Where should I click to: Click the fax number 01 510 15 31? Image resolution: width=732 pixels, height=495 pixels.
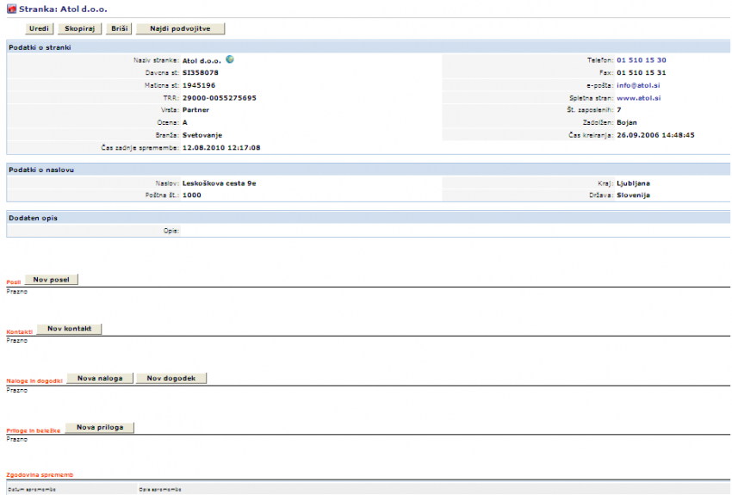point(642,72)
